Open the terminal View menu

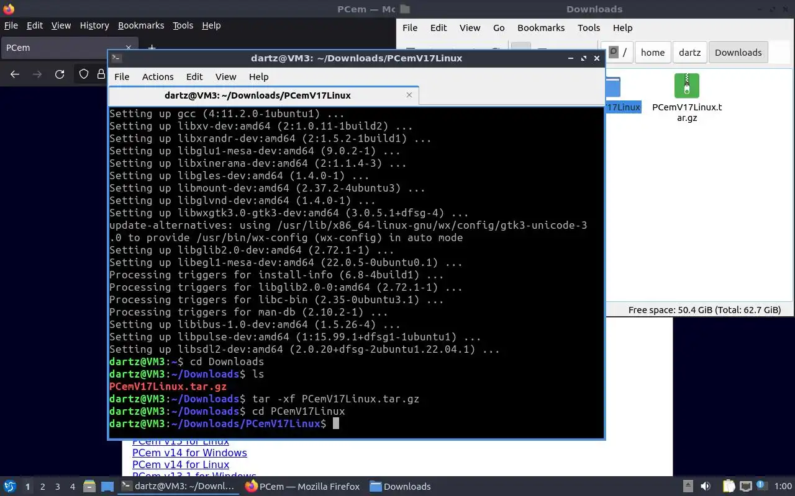point(225,76)
